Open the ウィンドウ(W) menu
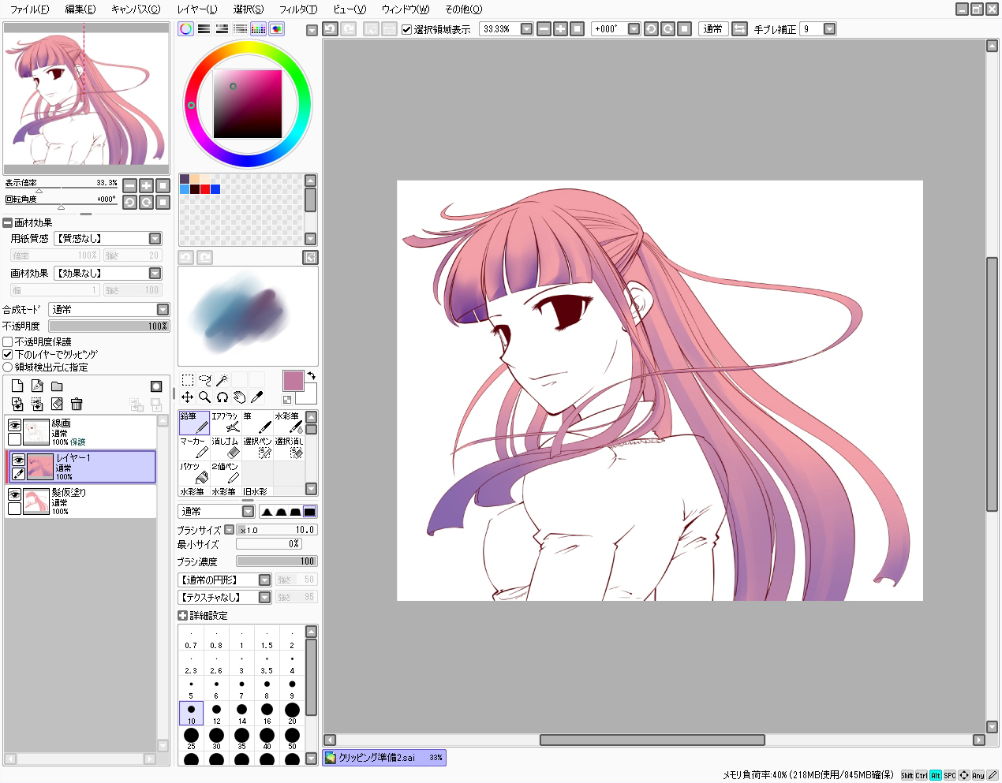The image size is (1002, 783). pos(406,9)
